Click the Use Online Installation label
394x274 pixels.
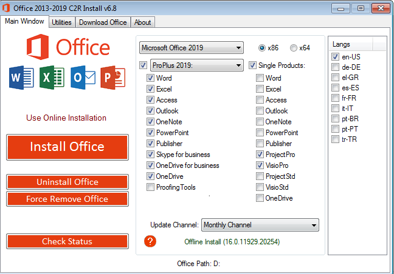pyautogui.click(x=66, y=118)
